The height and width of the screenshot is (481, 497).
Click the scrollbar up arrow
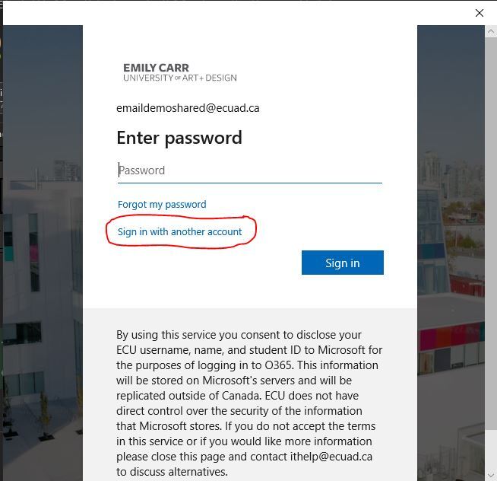click(491, 31)
